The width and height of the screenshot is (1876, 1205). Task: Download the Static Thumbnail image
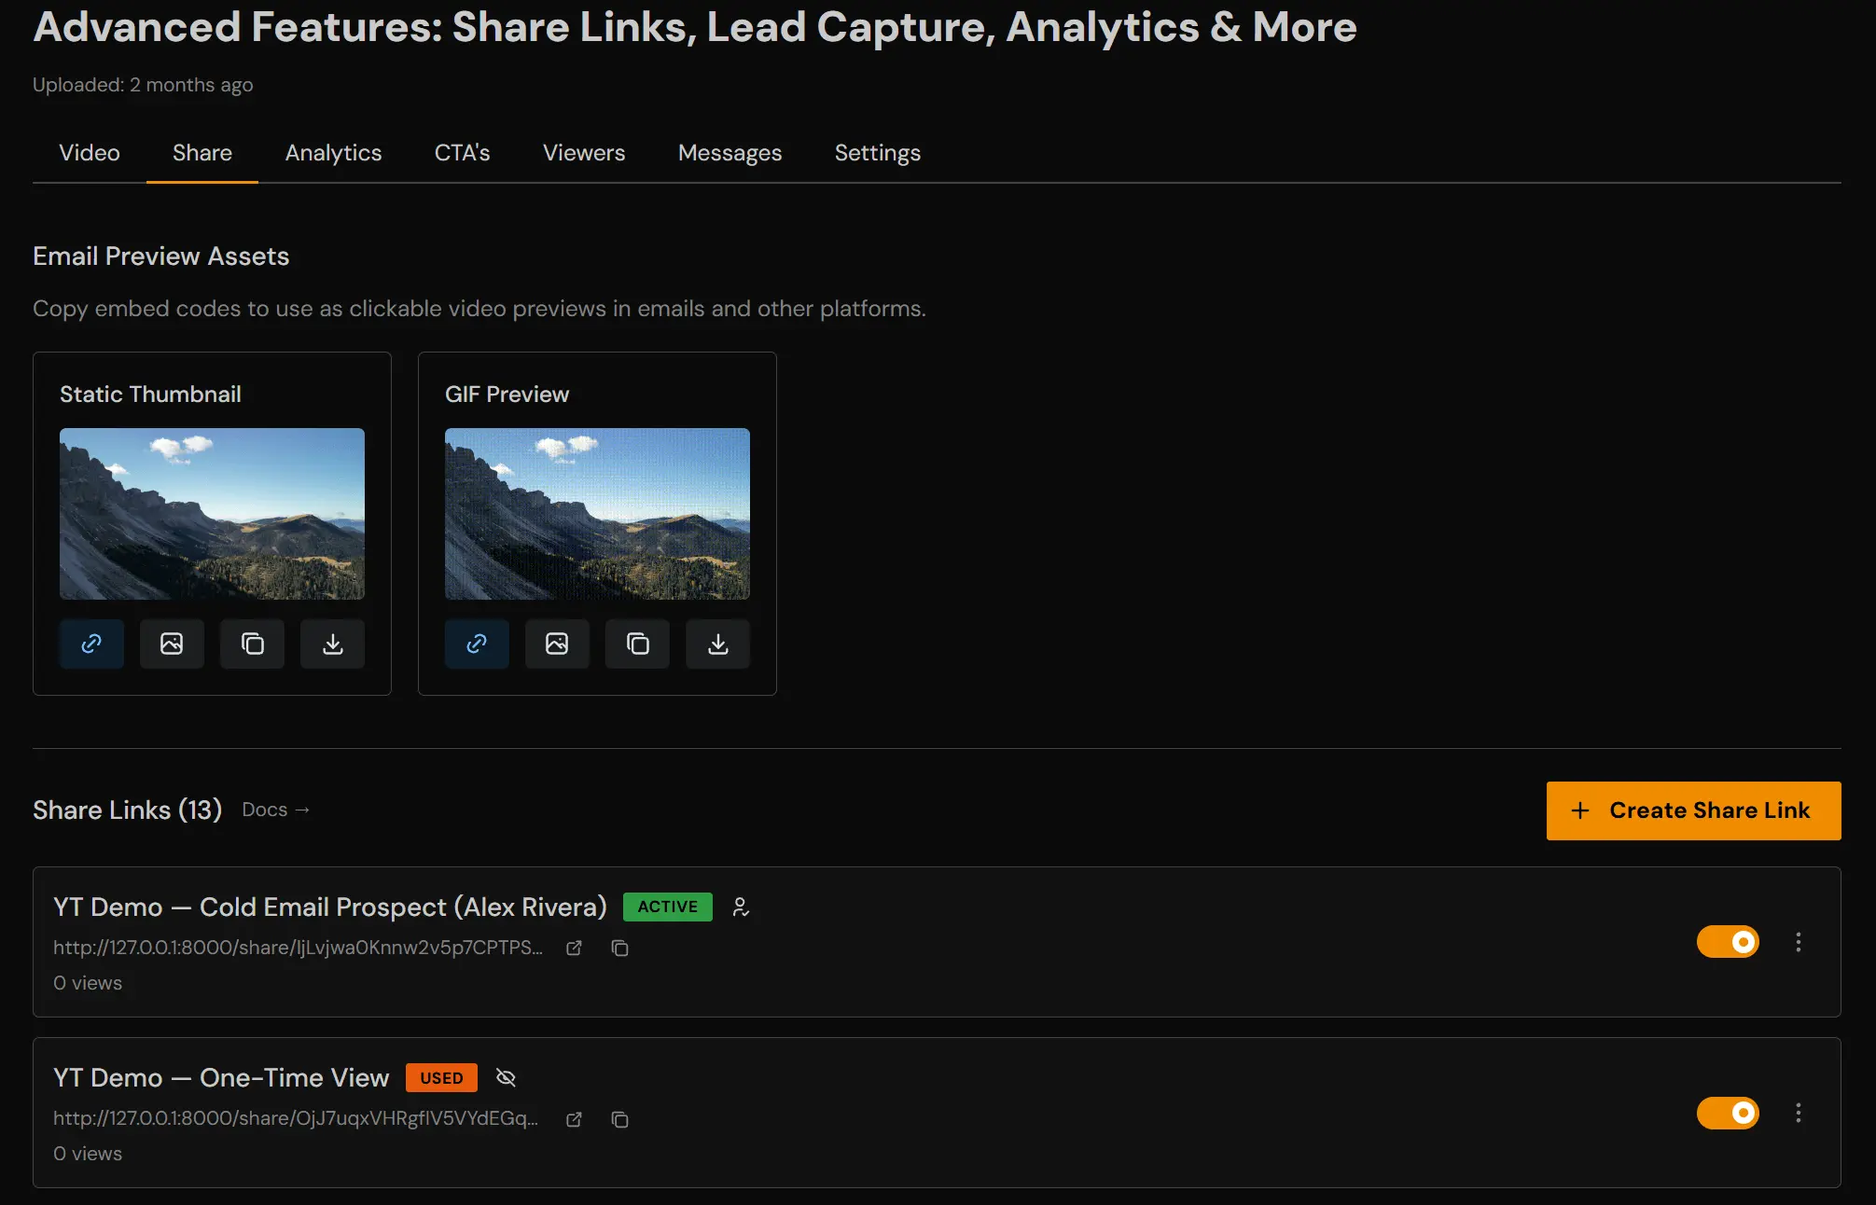(332, 644)
